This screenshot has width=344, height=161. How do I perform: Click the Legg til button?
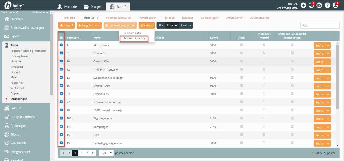click(66, 25)
